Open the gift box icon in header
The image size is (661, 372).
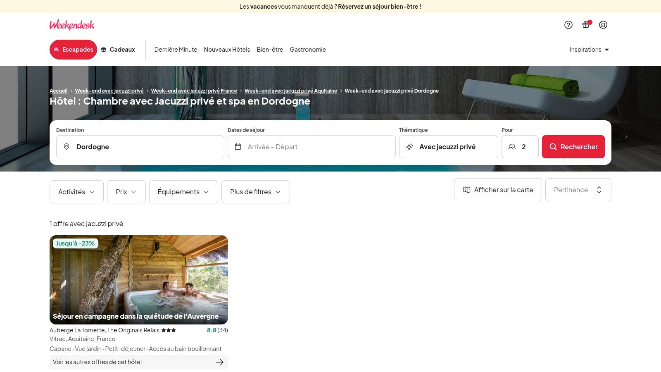click(x=586, y=24)
